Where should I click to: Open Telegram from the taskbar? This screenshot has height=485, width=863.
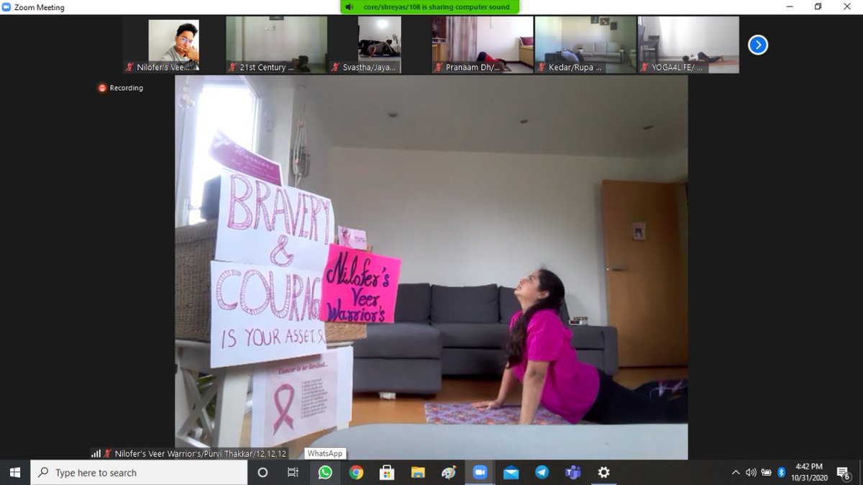[542, 473]
